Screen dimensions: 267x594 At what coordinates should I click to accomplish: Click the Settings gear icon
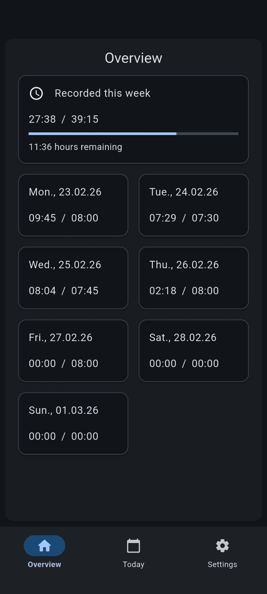[x=222, y=545]
